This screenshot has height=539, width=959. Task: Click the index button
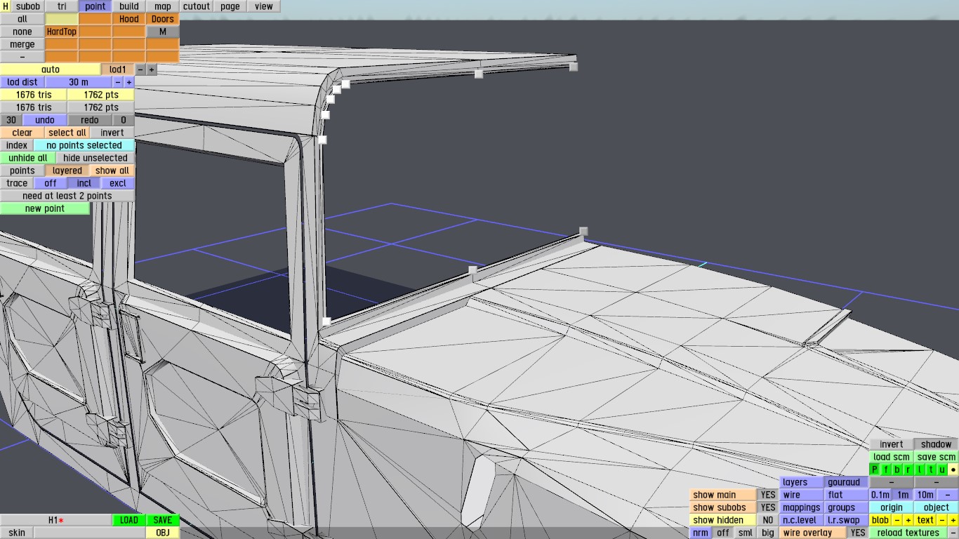click(17, 145)
